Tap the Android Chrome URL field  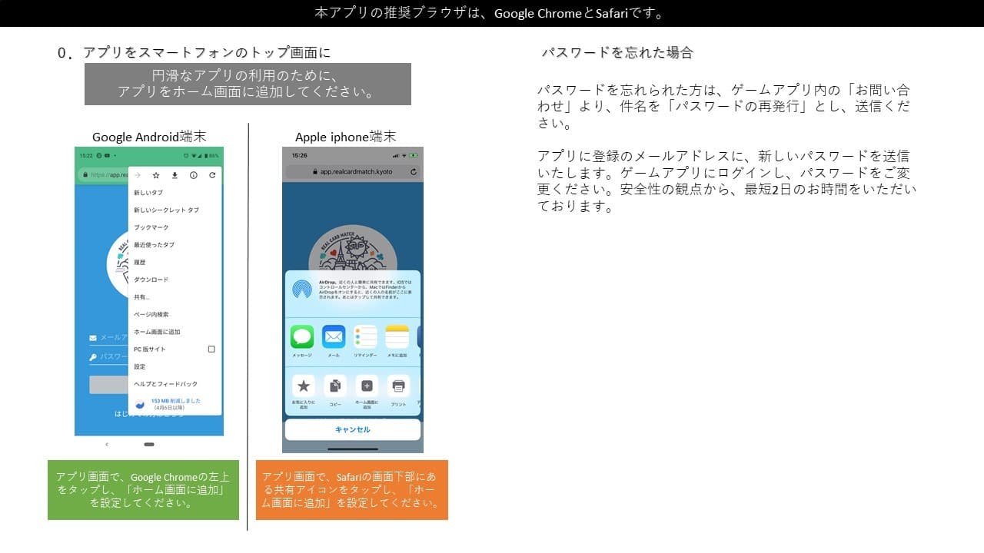(x=102, y=175)
